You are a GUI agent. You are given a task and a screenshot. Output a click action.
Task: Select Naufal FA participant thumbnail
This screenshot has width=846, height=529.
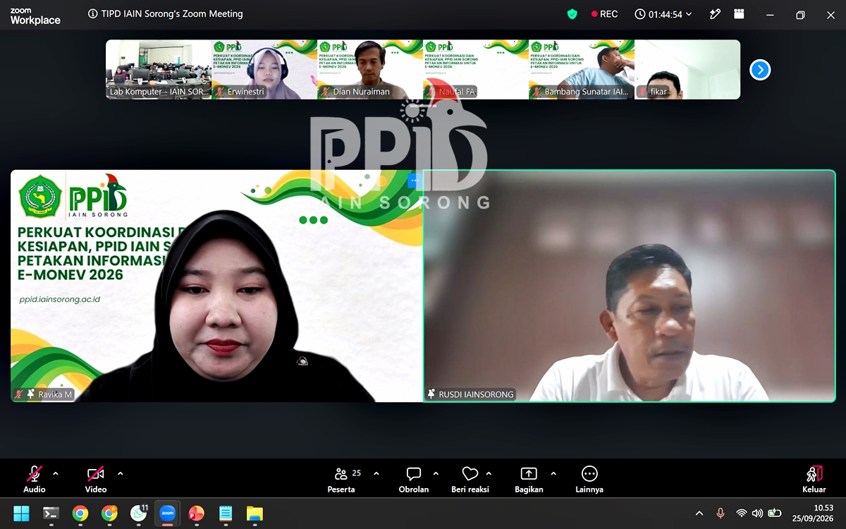tap(476, 69)
